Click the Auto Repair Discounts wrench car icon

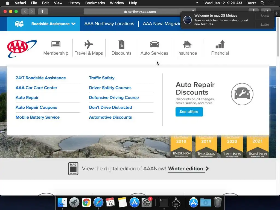pos(242,94)
